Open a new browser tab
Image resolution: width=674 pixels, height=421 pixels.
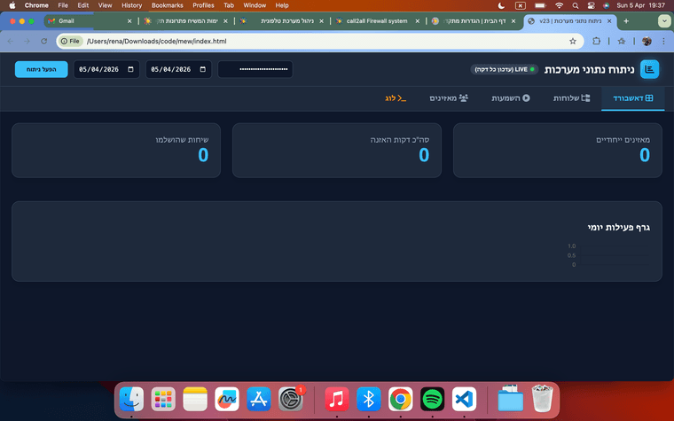point(626,21)
